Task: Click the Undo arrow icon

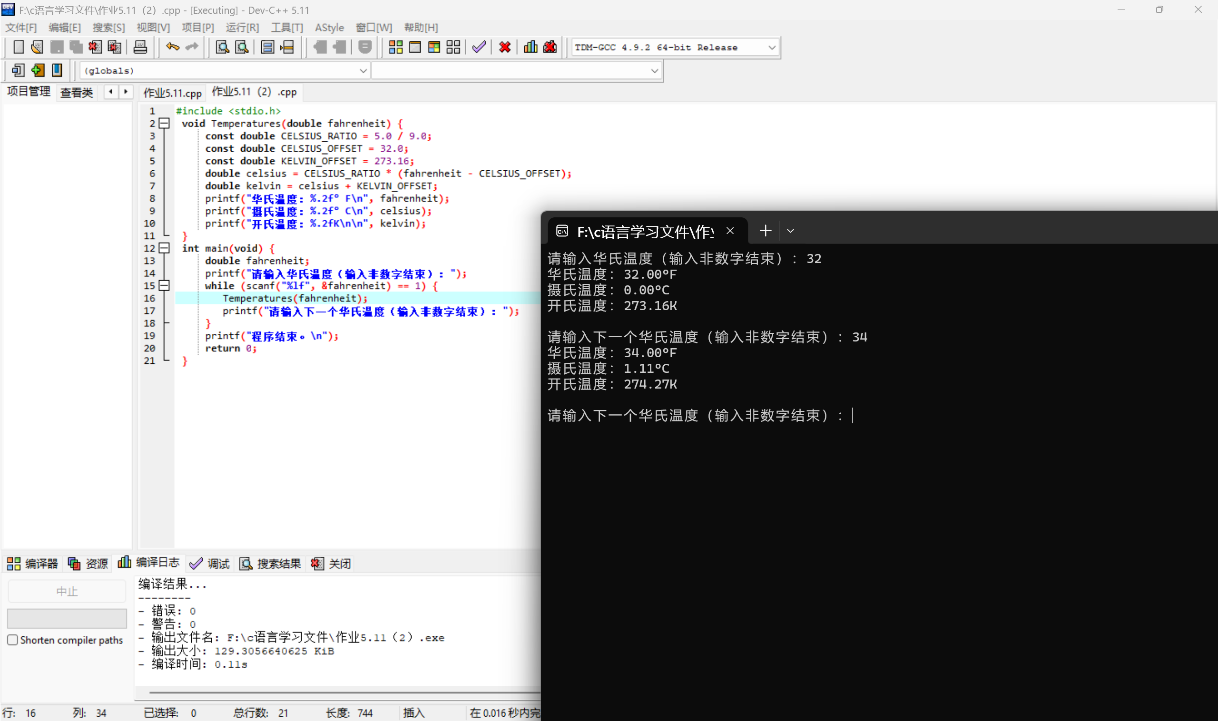Action: [172, 47]
